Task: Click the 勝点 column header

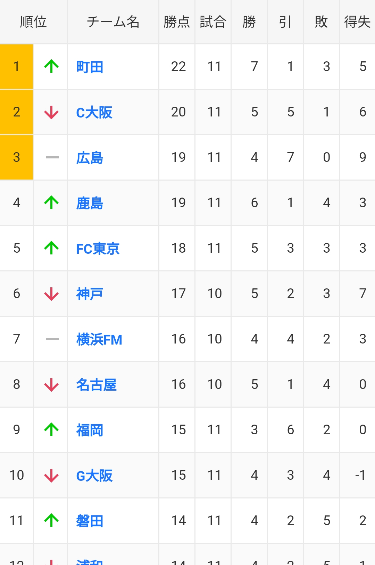Action: pos(177,22)
